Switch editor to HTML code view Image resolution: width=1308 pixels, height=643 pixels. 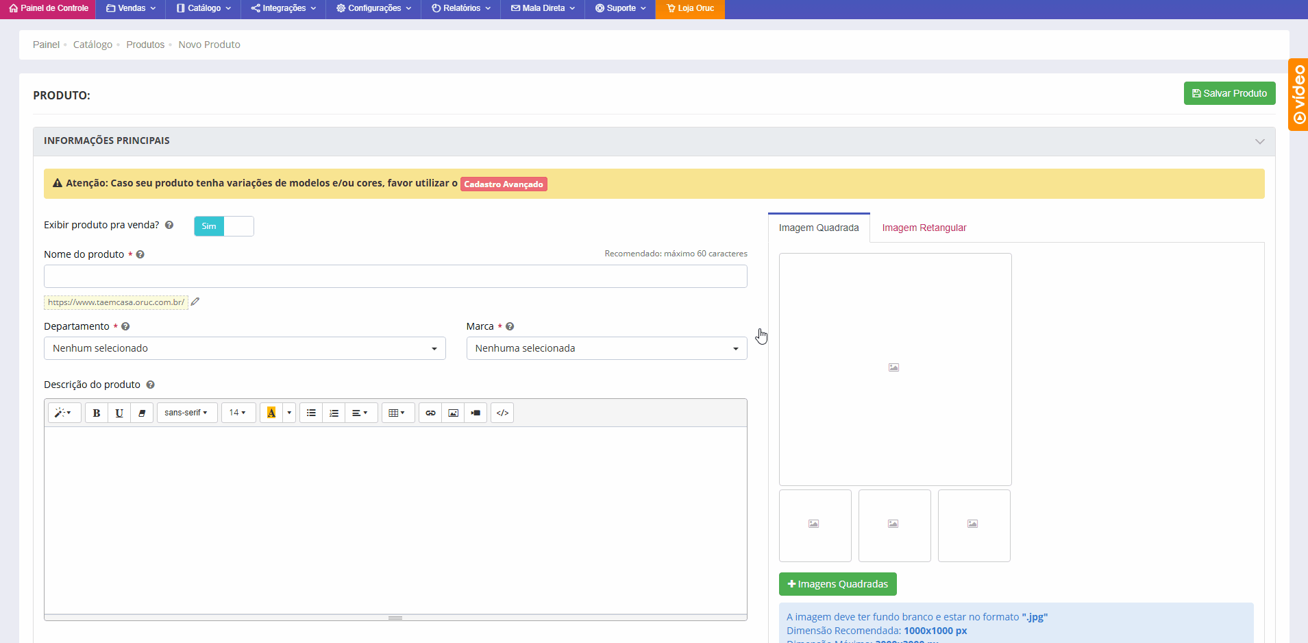pyautogui.click(x=502, y=413)
